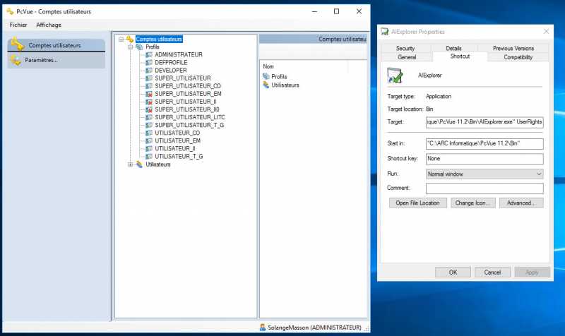The width and height of the screenshot is (565, 336).
Task: Select the DEFPROFILE profile text
Action: click(171, 63)
